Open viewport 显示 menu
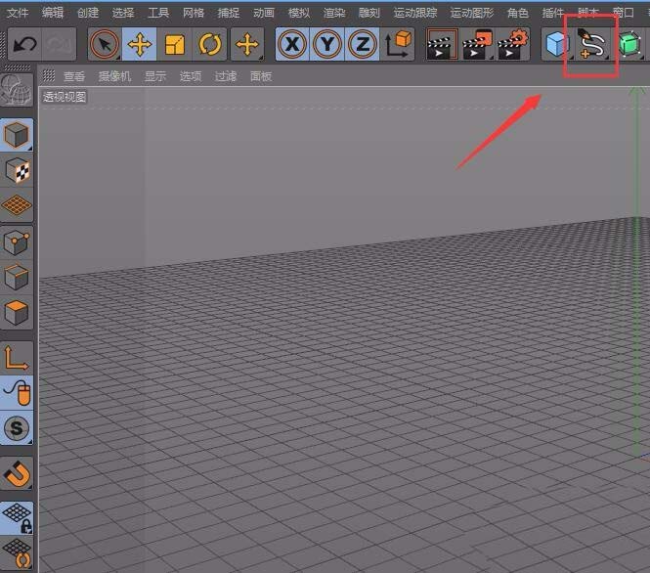 [155, 76]
